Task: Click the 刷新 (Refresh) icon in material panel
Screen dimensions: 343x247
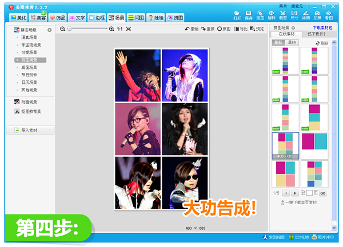Action: pyautogui.click(x=320, y=43)
